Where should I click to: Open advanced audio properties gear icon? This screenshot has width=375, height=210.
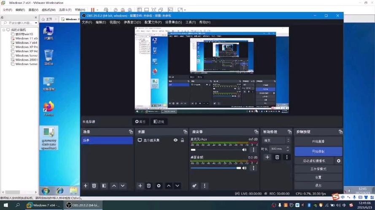coord(194,186)
